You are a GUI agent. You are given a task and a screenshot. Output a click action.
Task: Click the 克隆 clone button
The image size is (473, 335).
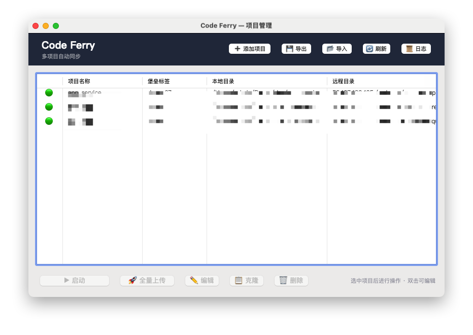tap(247, 280)
